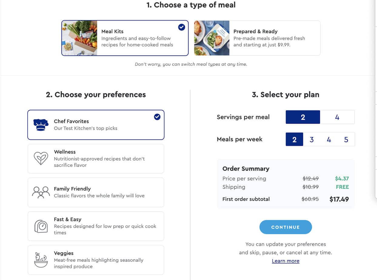
Task: Click the Prepared & Ready meal photo
Action: (212, 38)
